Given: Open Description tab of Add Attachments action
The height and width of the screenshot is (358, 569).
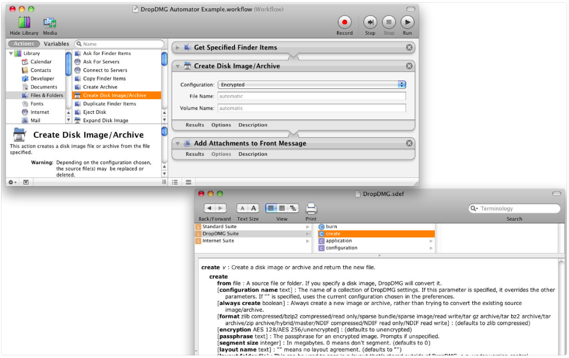Looking at the screenshot, I should 253,154.
